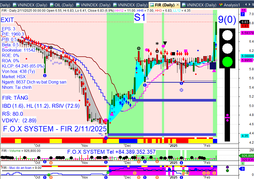Image resolution: width=254 pixels, height=179 pixels.
Task: Click the FIR: TĂNG trend label
Action: (15, 98)
